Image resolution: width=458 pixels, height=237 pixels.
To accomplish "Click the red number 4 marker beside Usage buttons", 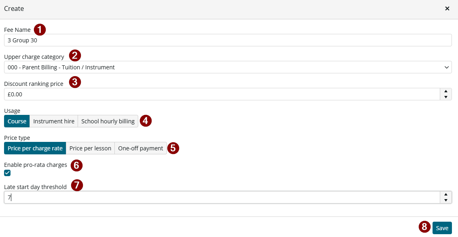I will tap(146, 121).
